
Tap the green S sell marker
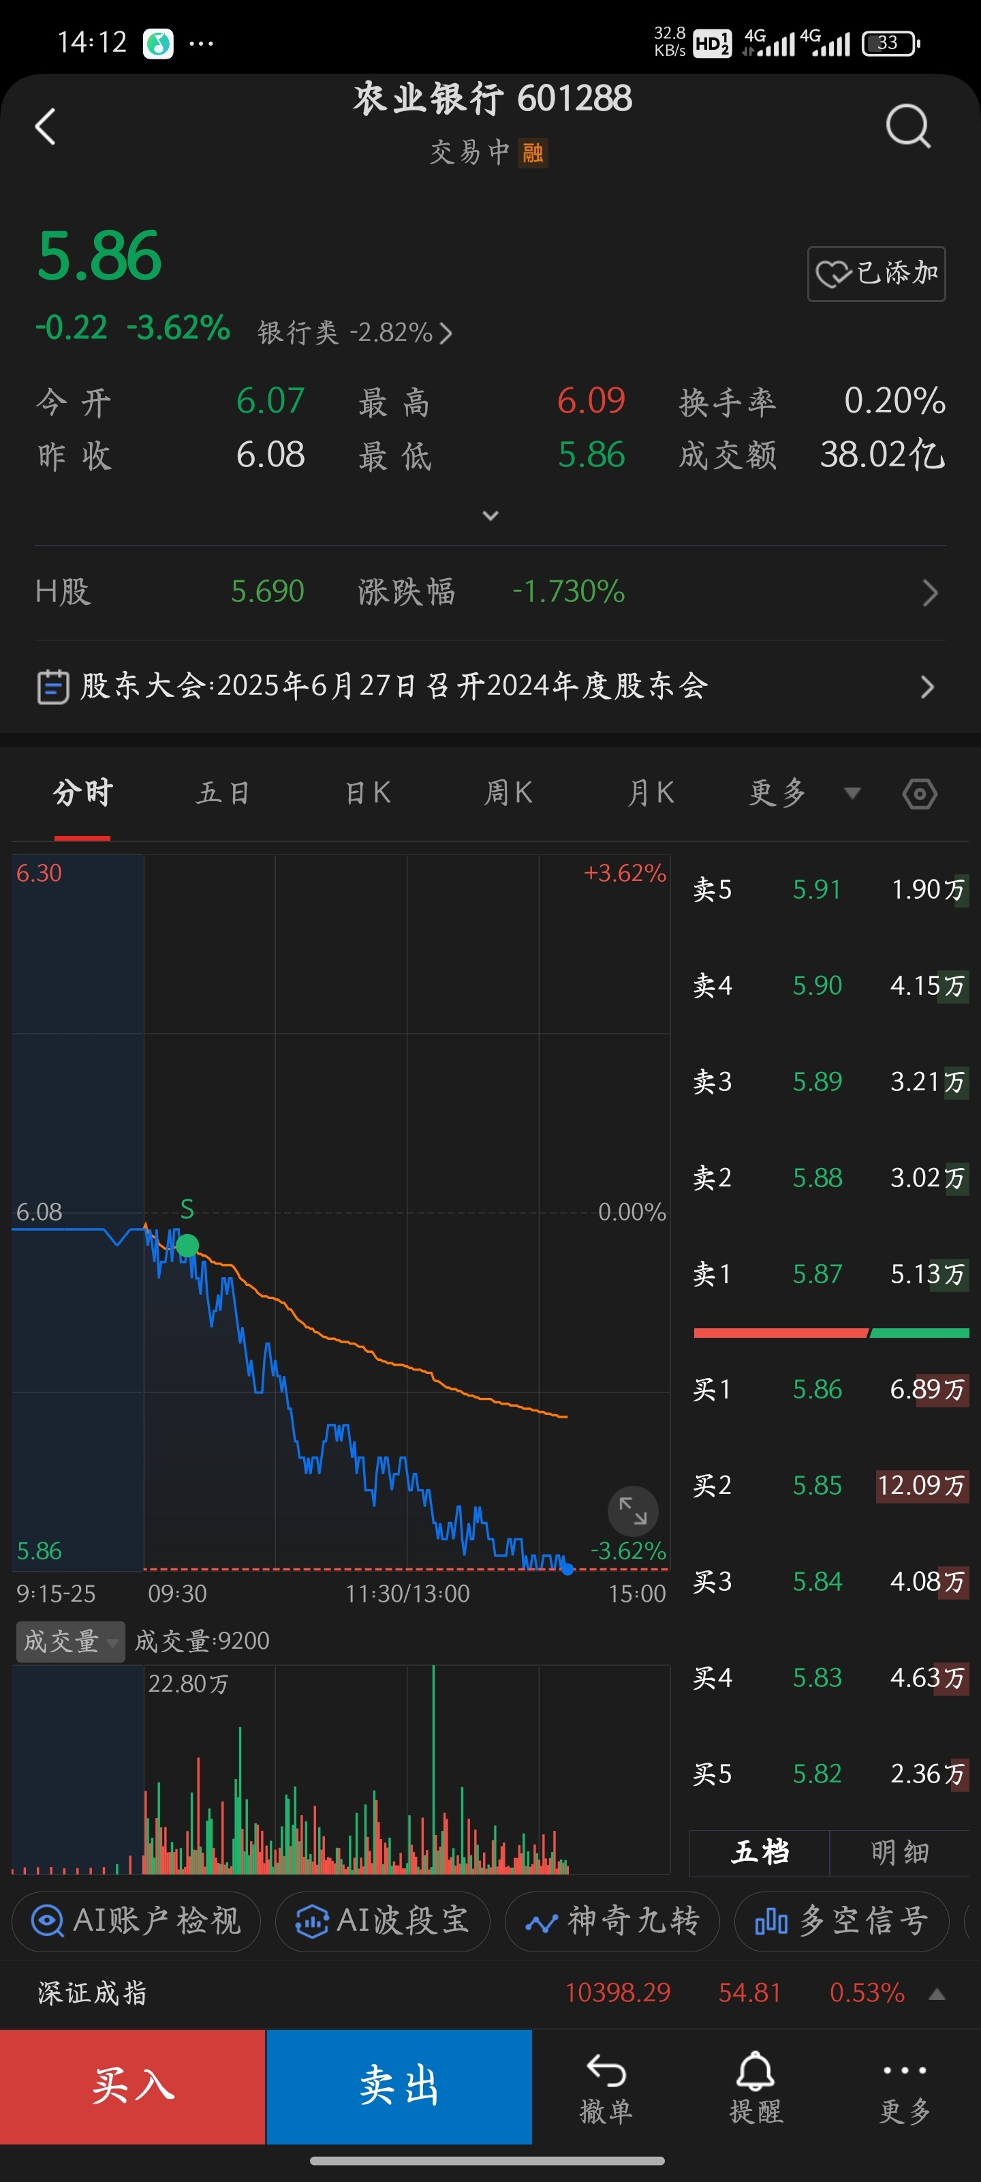pos(187,1245)
